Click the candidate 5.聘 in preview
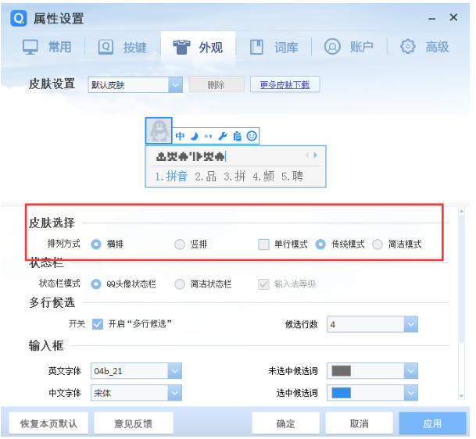 [x=292, y=177]
